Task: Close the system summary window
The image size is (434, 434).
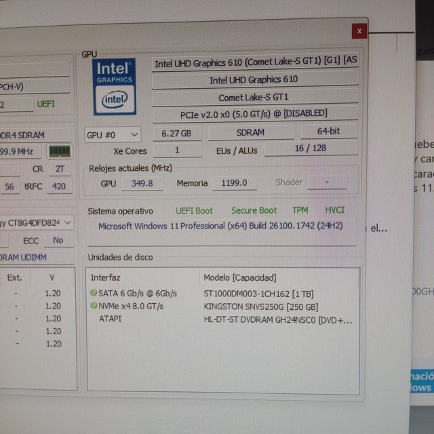Action: coord(359,31)
